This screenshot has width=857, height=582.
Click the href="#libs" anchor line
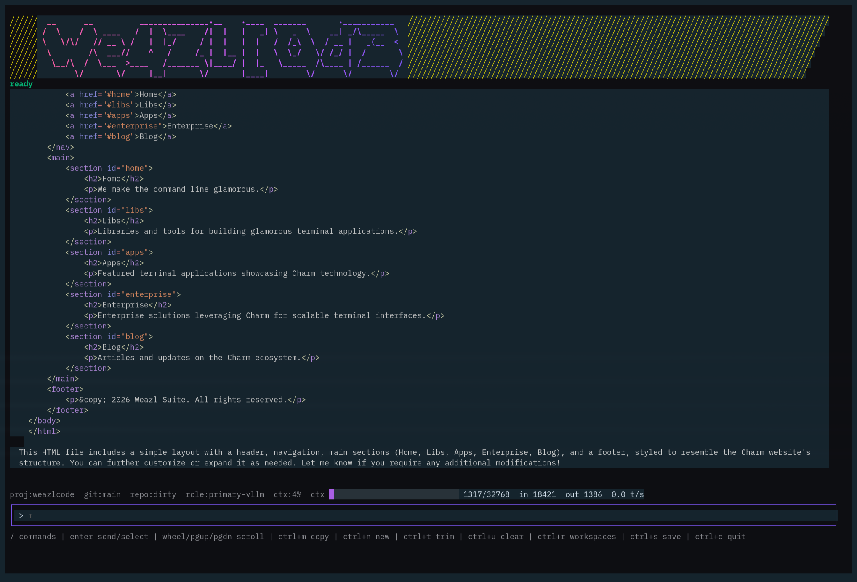(121, 105)
